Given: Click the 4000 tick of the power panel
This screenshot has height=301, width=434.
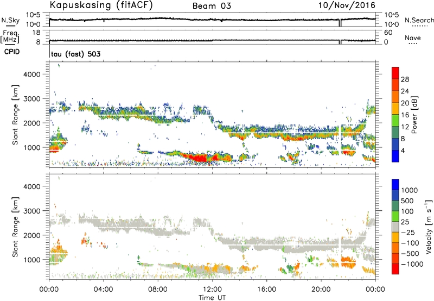Looking at the screenshot, I should (32, 74).
